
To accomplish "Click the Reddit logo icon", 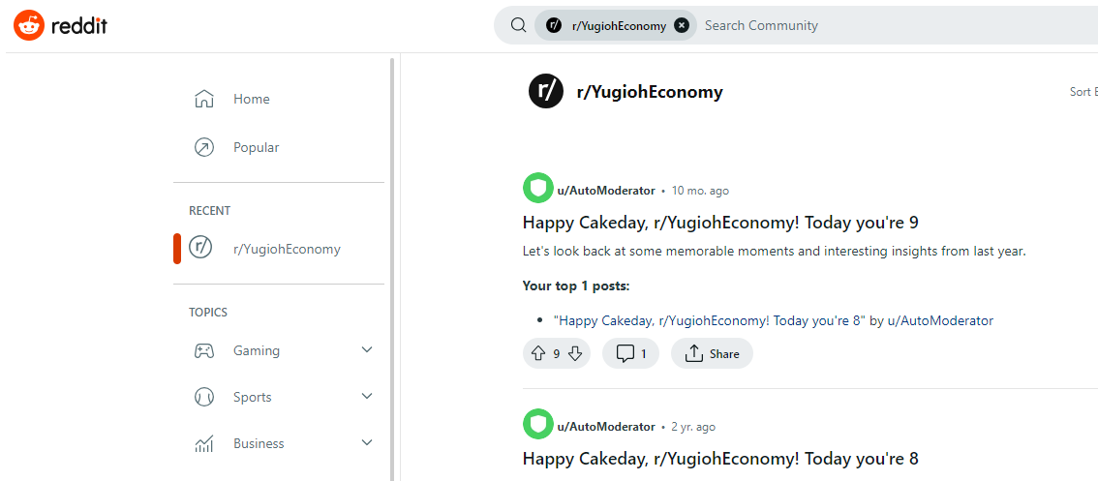I will tap(29, 26).
